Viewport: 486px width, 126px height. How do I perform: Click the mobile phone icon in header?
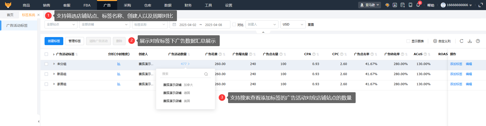[410, 5]
